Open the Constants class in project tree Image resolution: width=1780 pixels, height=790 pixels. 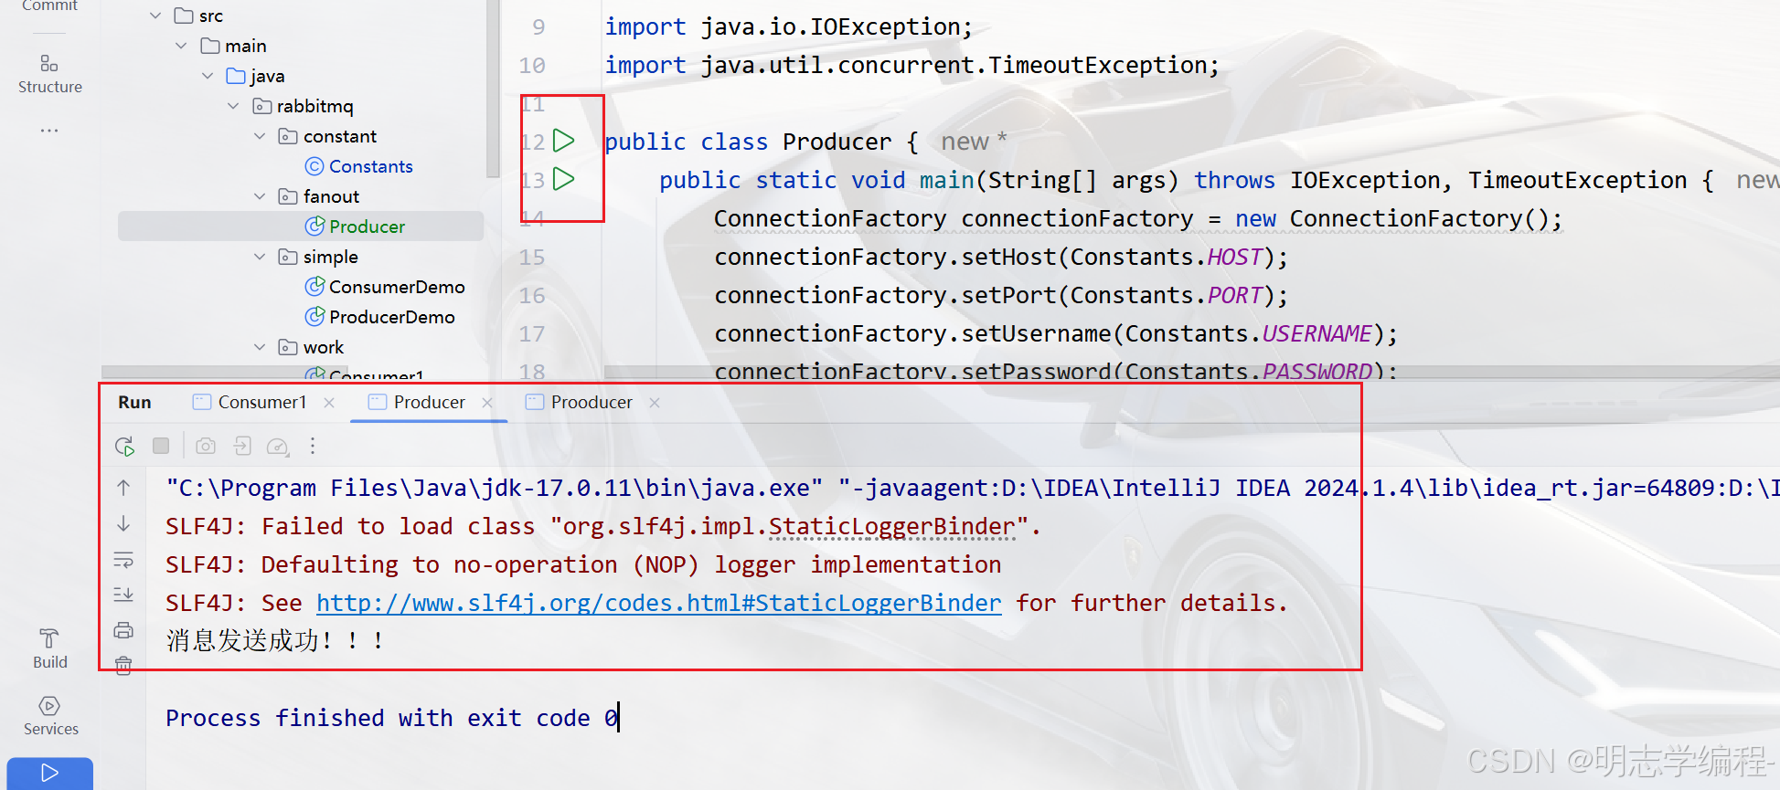(x=370, y=166)
